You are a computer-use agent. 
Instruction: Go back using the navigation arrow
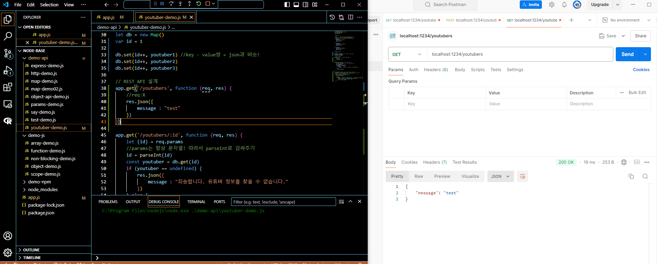pos(107,5)
